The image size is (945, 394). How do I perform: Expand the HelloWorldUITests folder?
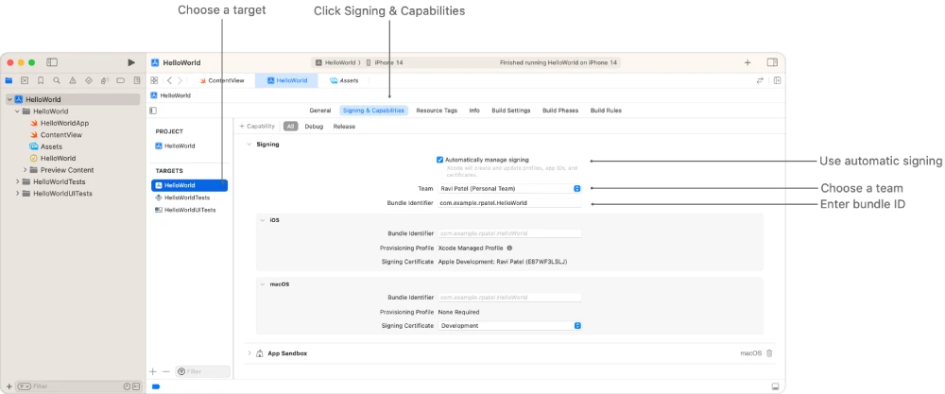click(17, 194)
